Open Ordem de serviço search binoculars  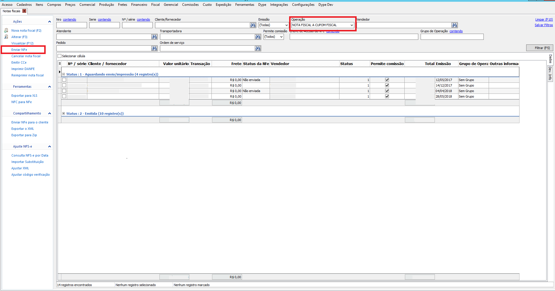(x=258, y=48)
